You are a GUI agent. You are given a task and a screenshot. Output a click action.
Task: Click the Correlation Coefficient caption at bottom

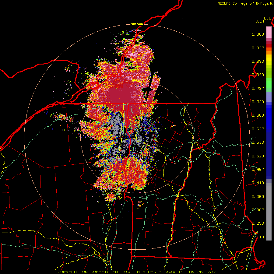(x=138, y=272)
